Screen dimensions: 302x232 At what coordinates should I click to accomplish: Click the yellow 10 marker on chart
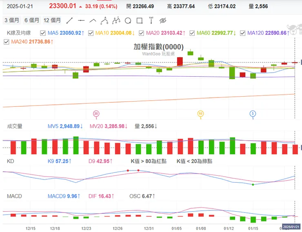(x=200, y=114)
